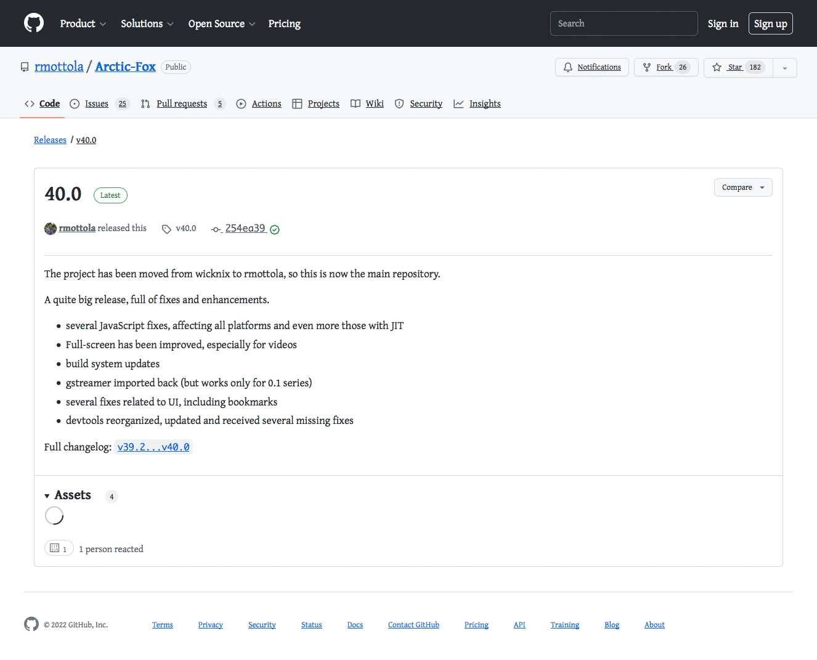This screenshot has width=817, height=660.
Task: Click the Sign in link
Action: (x=723, y=23)
